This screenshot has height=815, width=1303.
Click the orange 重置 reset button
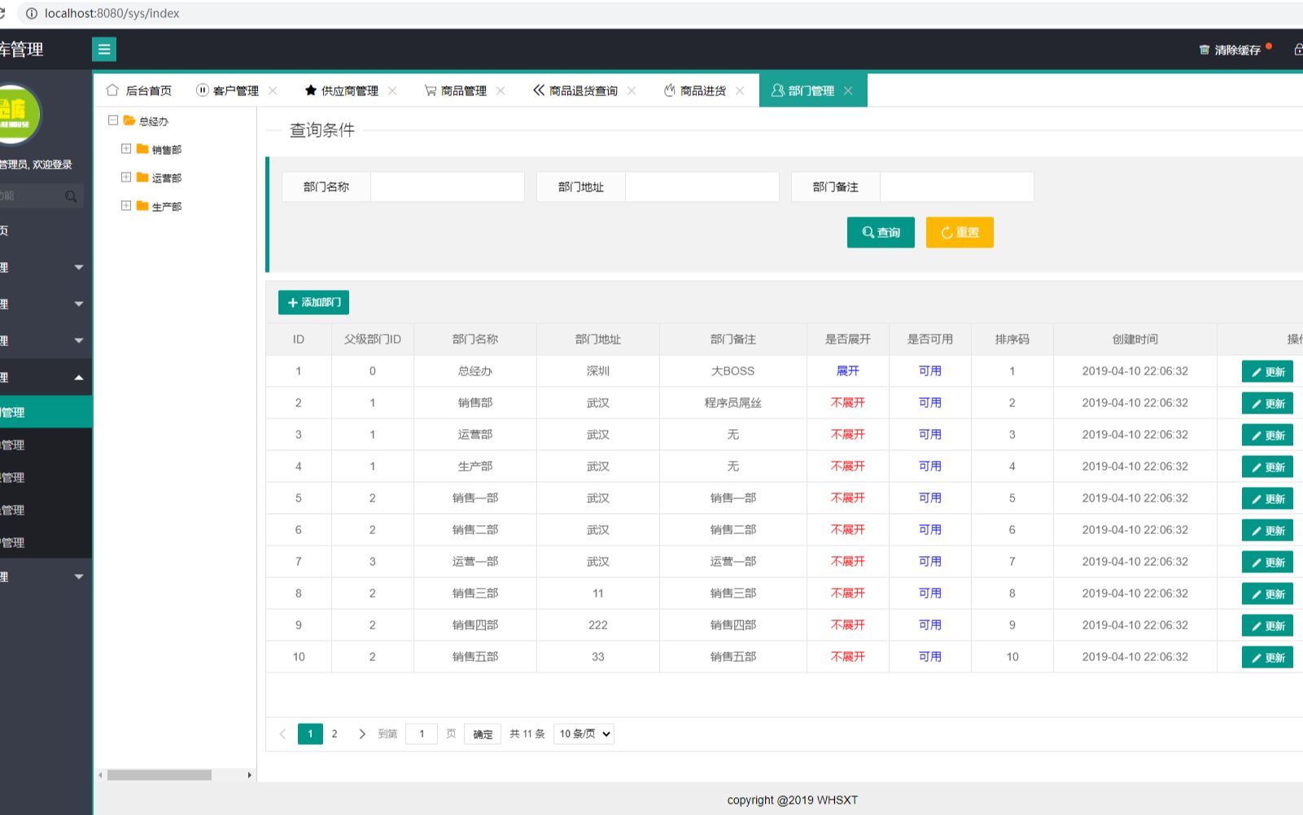[960, 232]
